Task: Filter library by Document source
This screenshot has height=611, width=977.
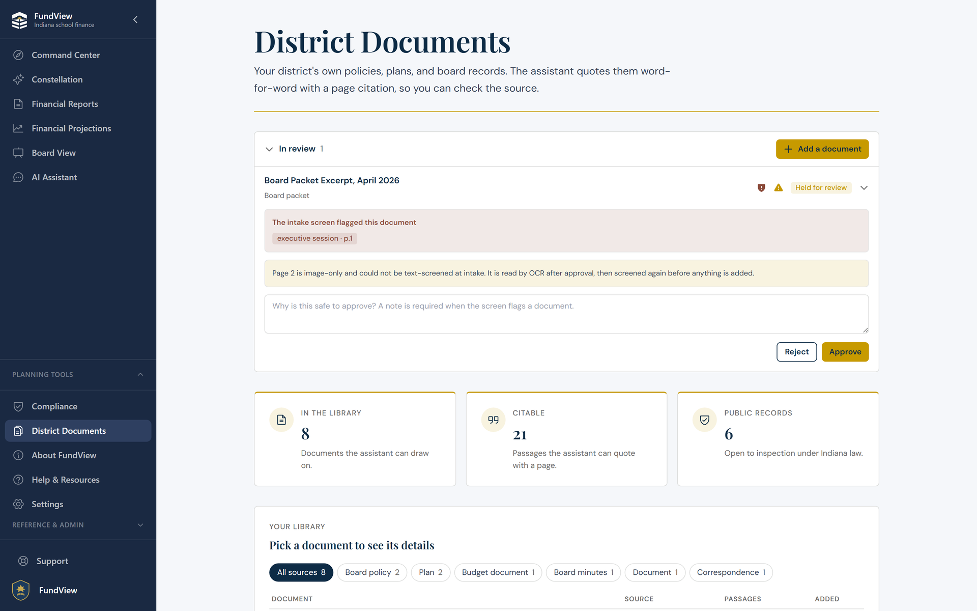Action: tap(655, 572)
